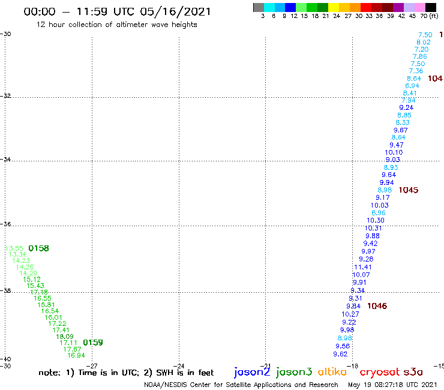Click the 9.94 wave height value
The image size is (444, 390).
[x=387, y=182]
